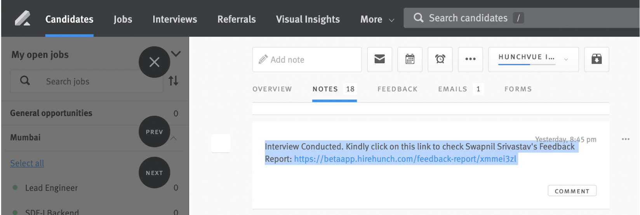Click the Lever logo icon
The width and height of the screenshot is (640, 215).
[23, 18]
